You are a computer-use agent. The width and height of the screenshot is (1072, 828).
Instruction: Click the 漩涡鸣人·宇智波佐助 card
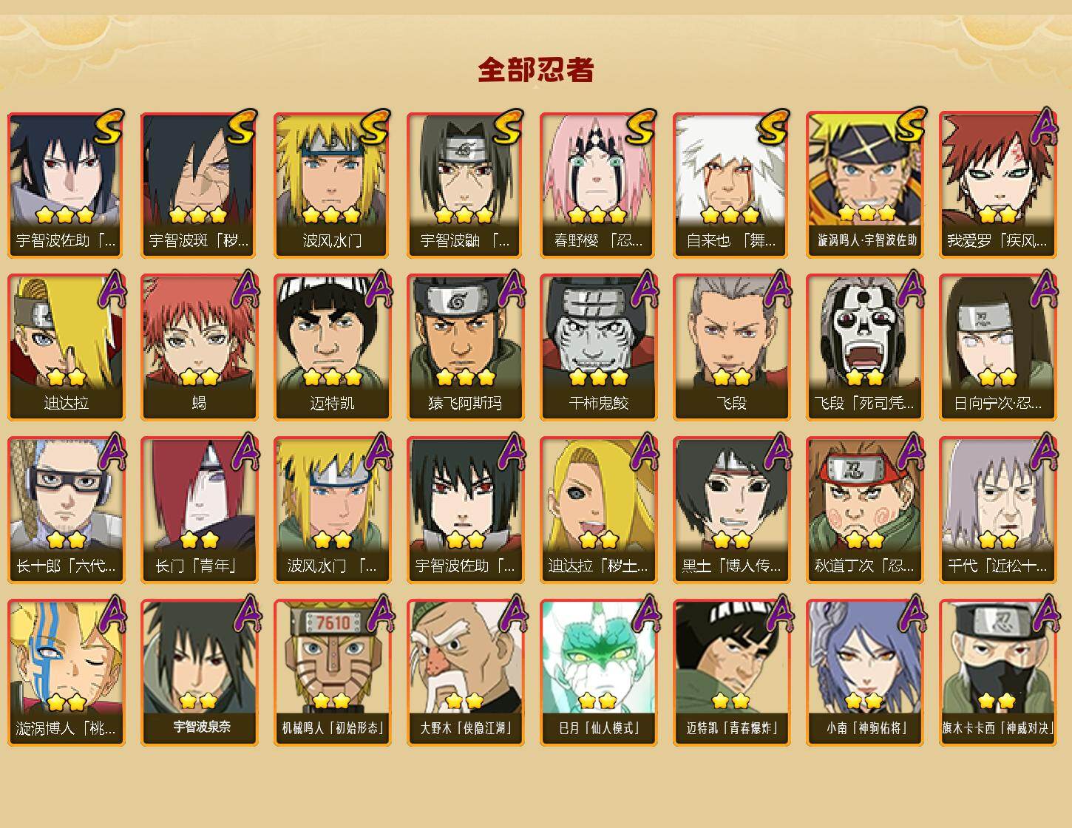(864, 185)
